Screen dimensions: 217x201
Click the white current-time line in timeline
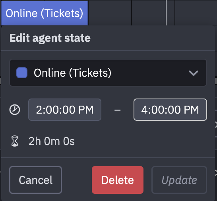click(x=166, y=13)
